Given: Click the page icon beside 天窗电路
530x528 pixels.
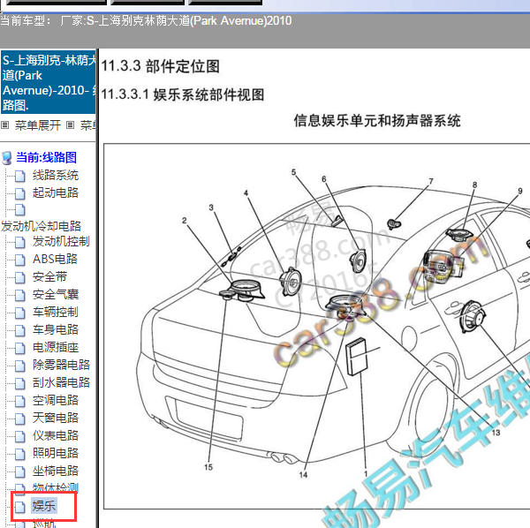Looking at the screenshot, I should coord(20,419).
